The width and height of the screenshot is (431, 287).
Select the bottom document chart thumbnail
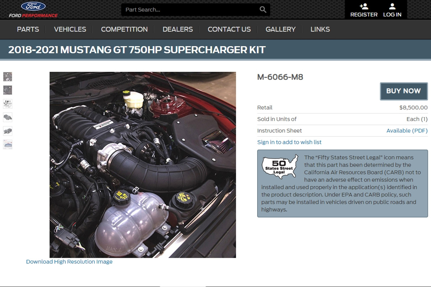tap(8, 144)
